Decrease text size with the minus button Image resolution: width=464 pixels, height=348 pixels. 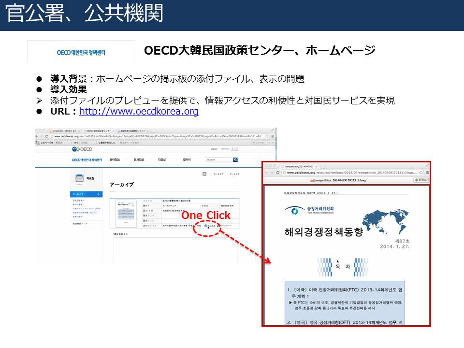[x=236, y=149]
